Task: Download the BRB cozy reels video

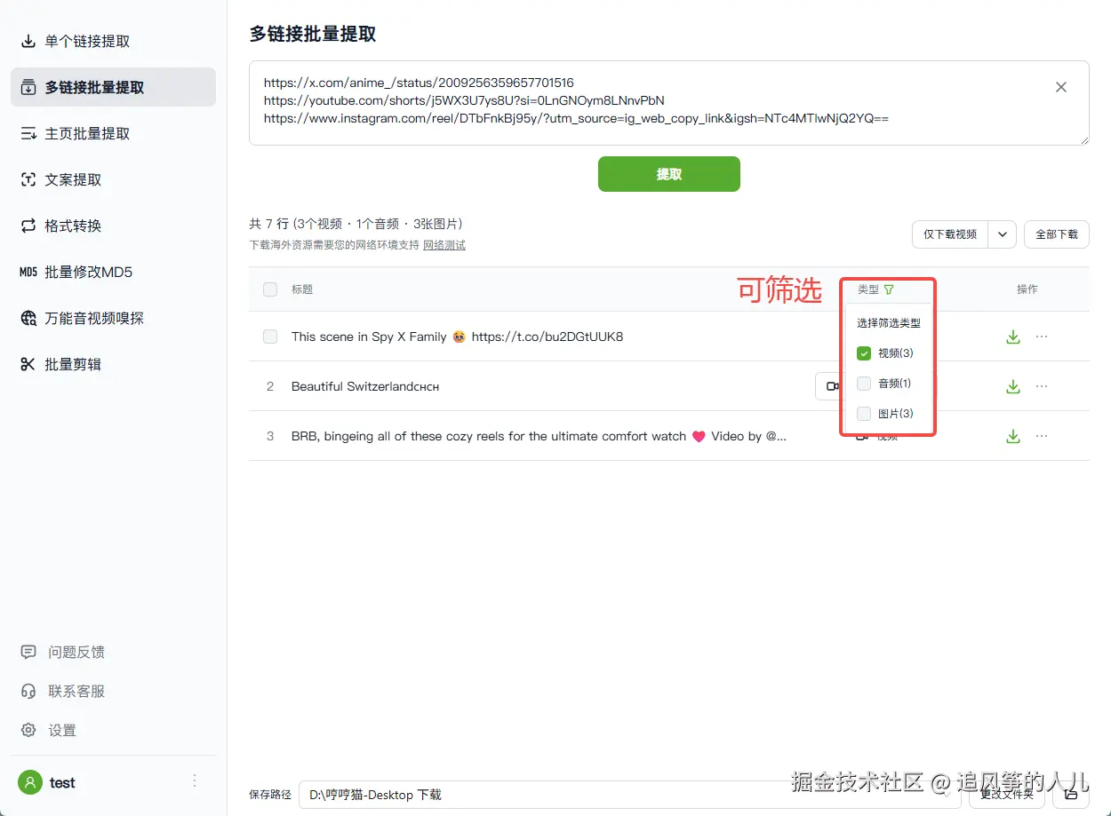Action: tap(1012, 436)
